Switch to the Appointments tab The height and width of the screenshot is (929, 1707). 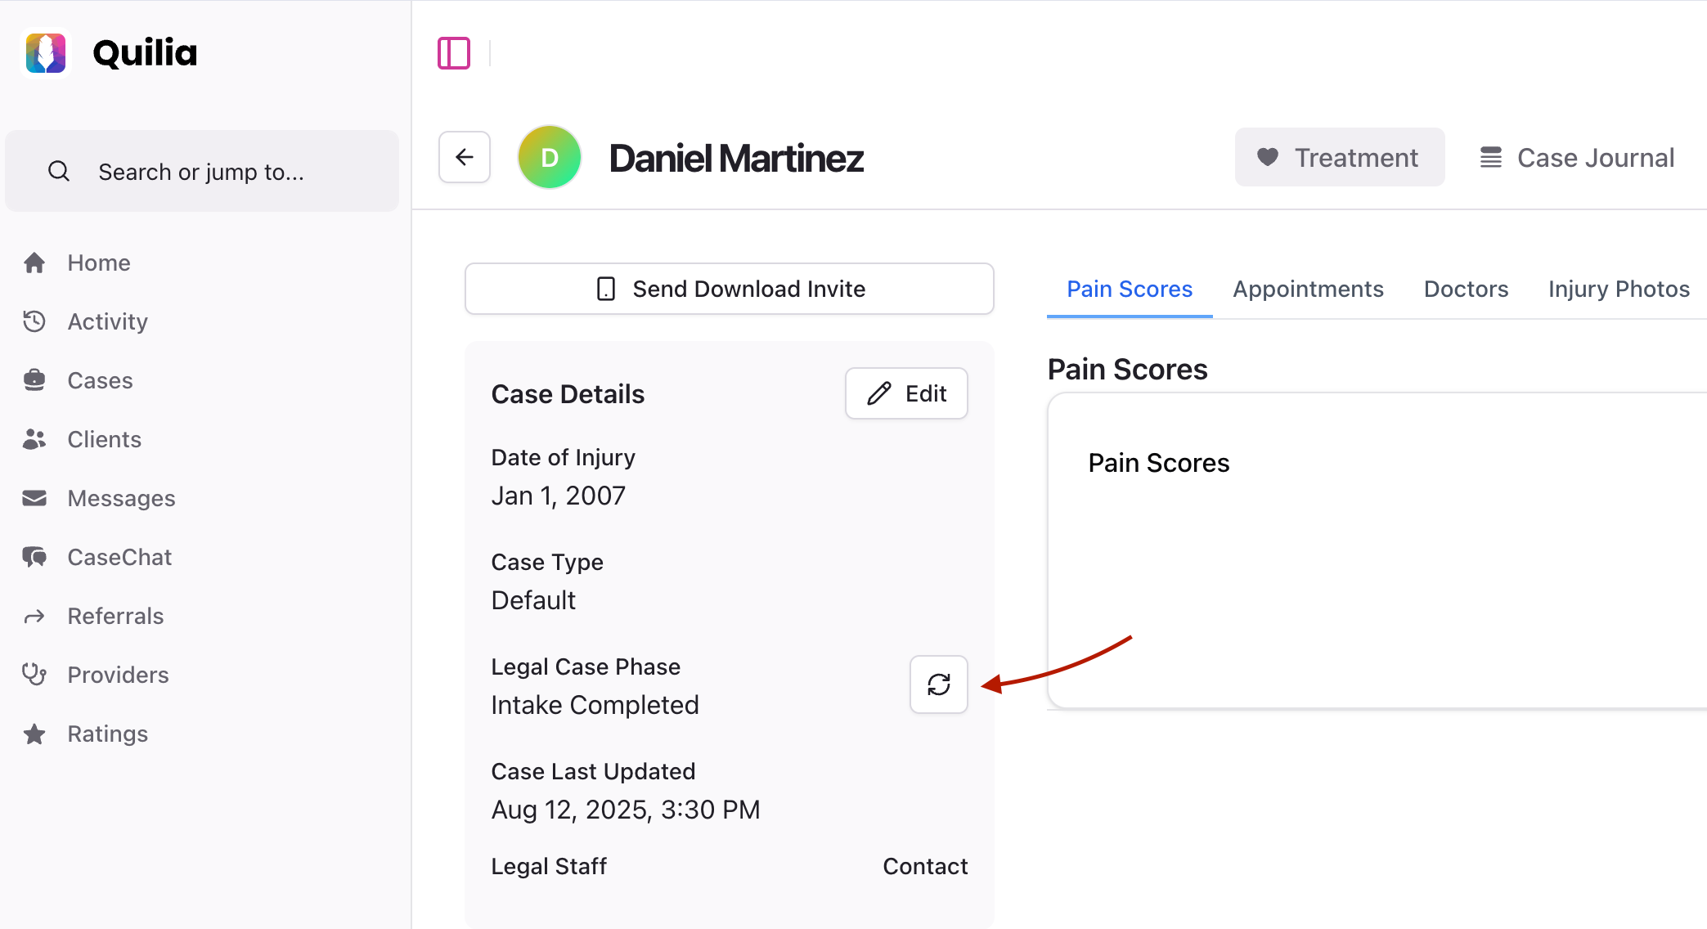click(x=1308, y=289)
